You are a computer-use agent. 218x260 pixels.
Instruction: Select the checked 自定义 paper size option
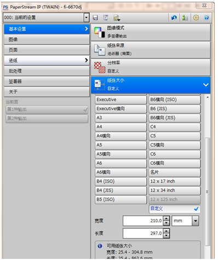[x=175, y=209]
